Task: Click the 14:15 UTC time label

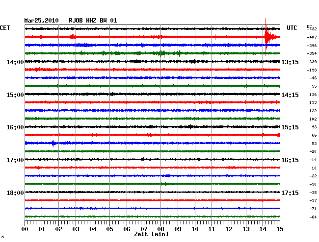Action: point(290,95)
